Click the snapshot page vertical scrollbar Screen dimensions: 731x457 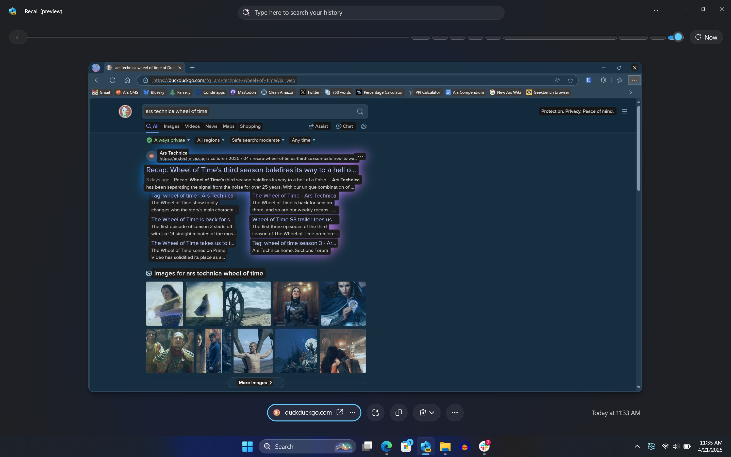[x=639, y=148]
